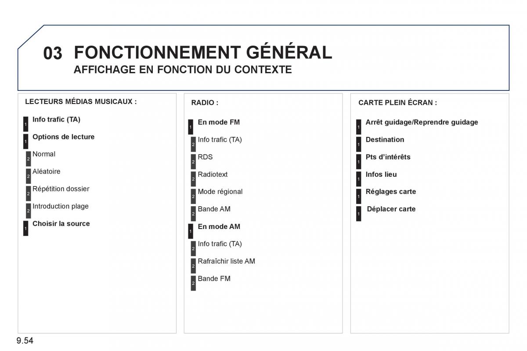
Task: Select RDS under En mode FM
Action: click(205, 157)
